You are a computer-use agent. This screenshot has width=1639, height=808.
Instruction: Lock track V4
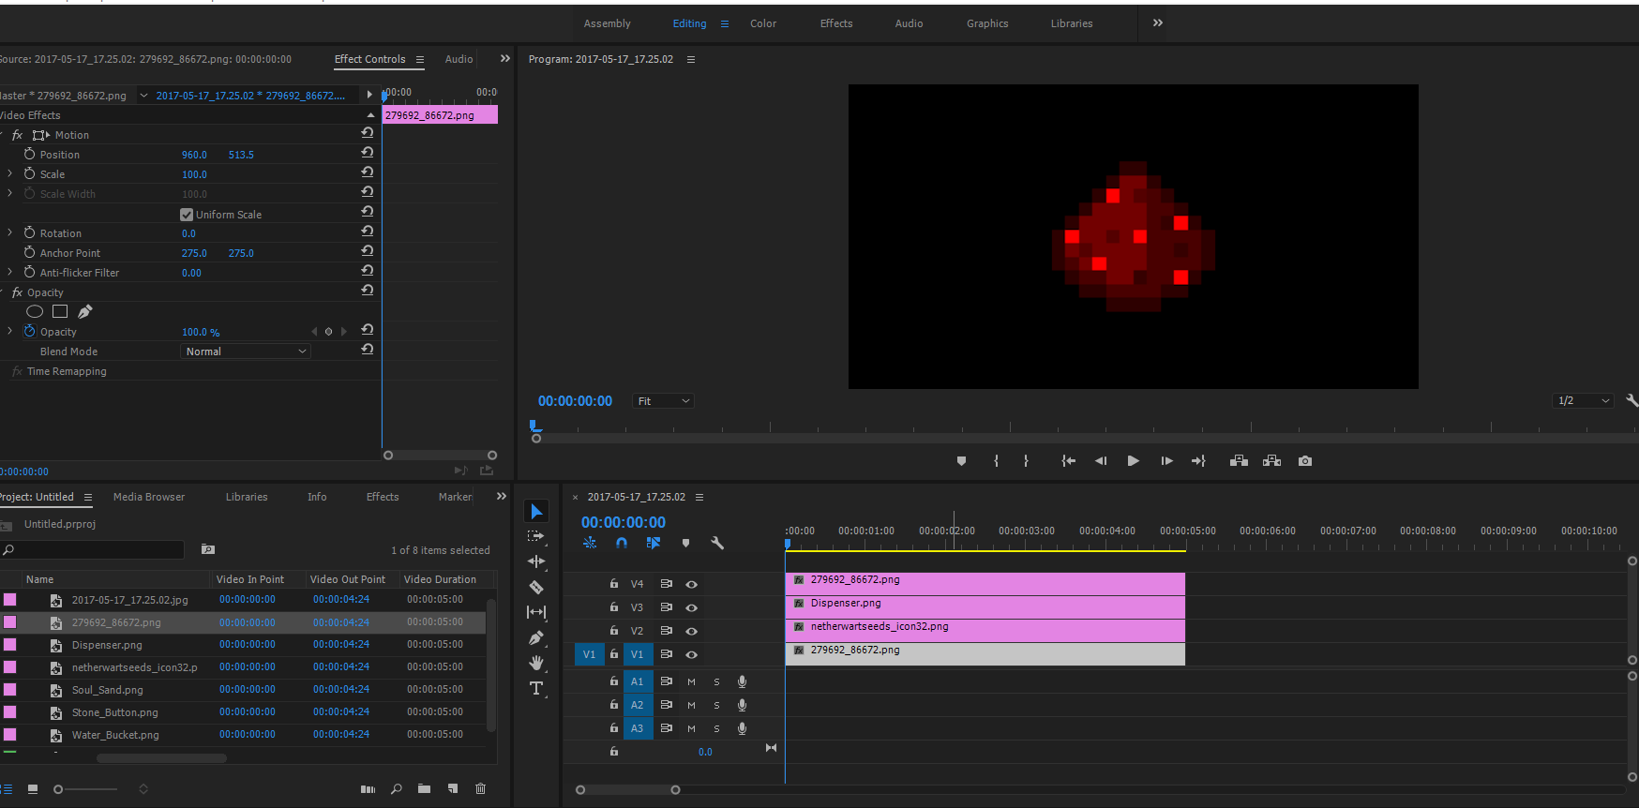click(x=614, y=583)
